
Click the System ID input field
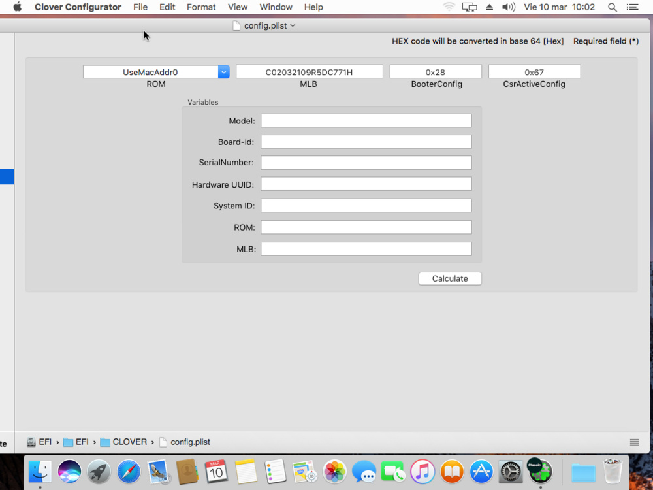coord(366,205)
